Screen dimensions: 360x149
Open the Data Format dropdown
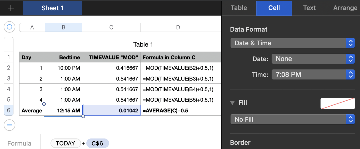point(292,43)
